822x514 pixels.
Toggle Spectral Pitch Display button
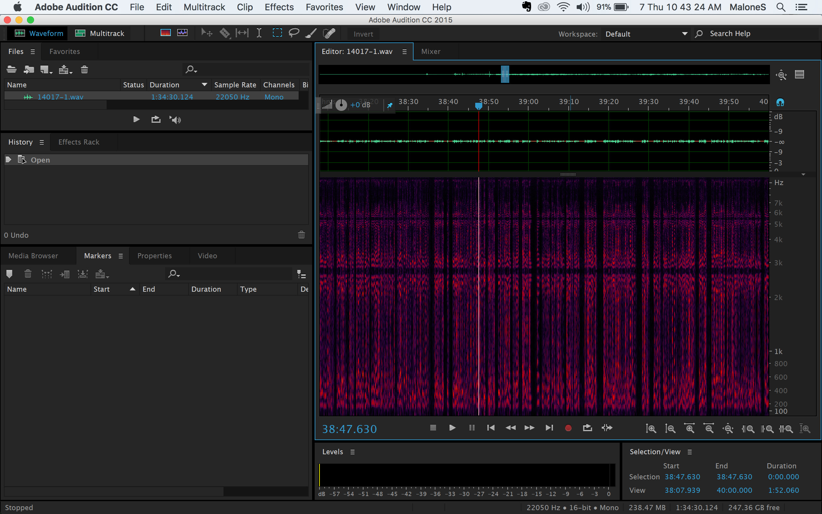tap(182, 33)
